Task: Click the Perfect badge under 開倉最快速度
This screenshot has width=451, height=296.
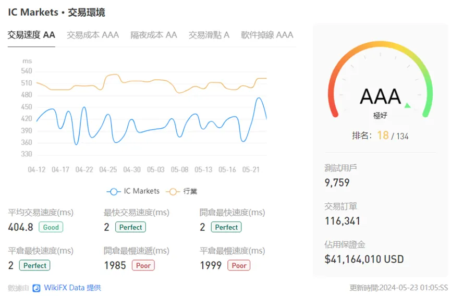Action: pos(226,227)
